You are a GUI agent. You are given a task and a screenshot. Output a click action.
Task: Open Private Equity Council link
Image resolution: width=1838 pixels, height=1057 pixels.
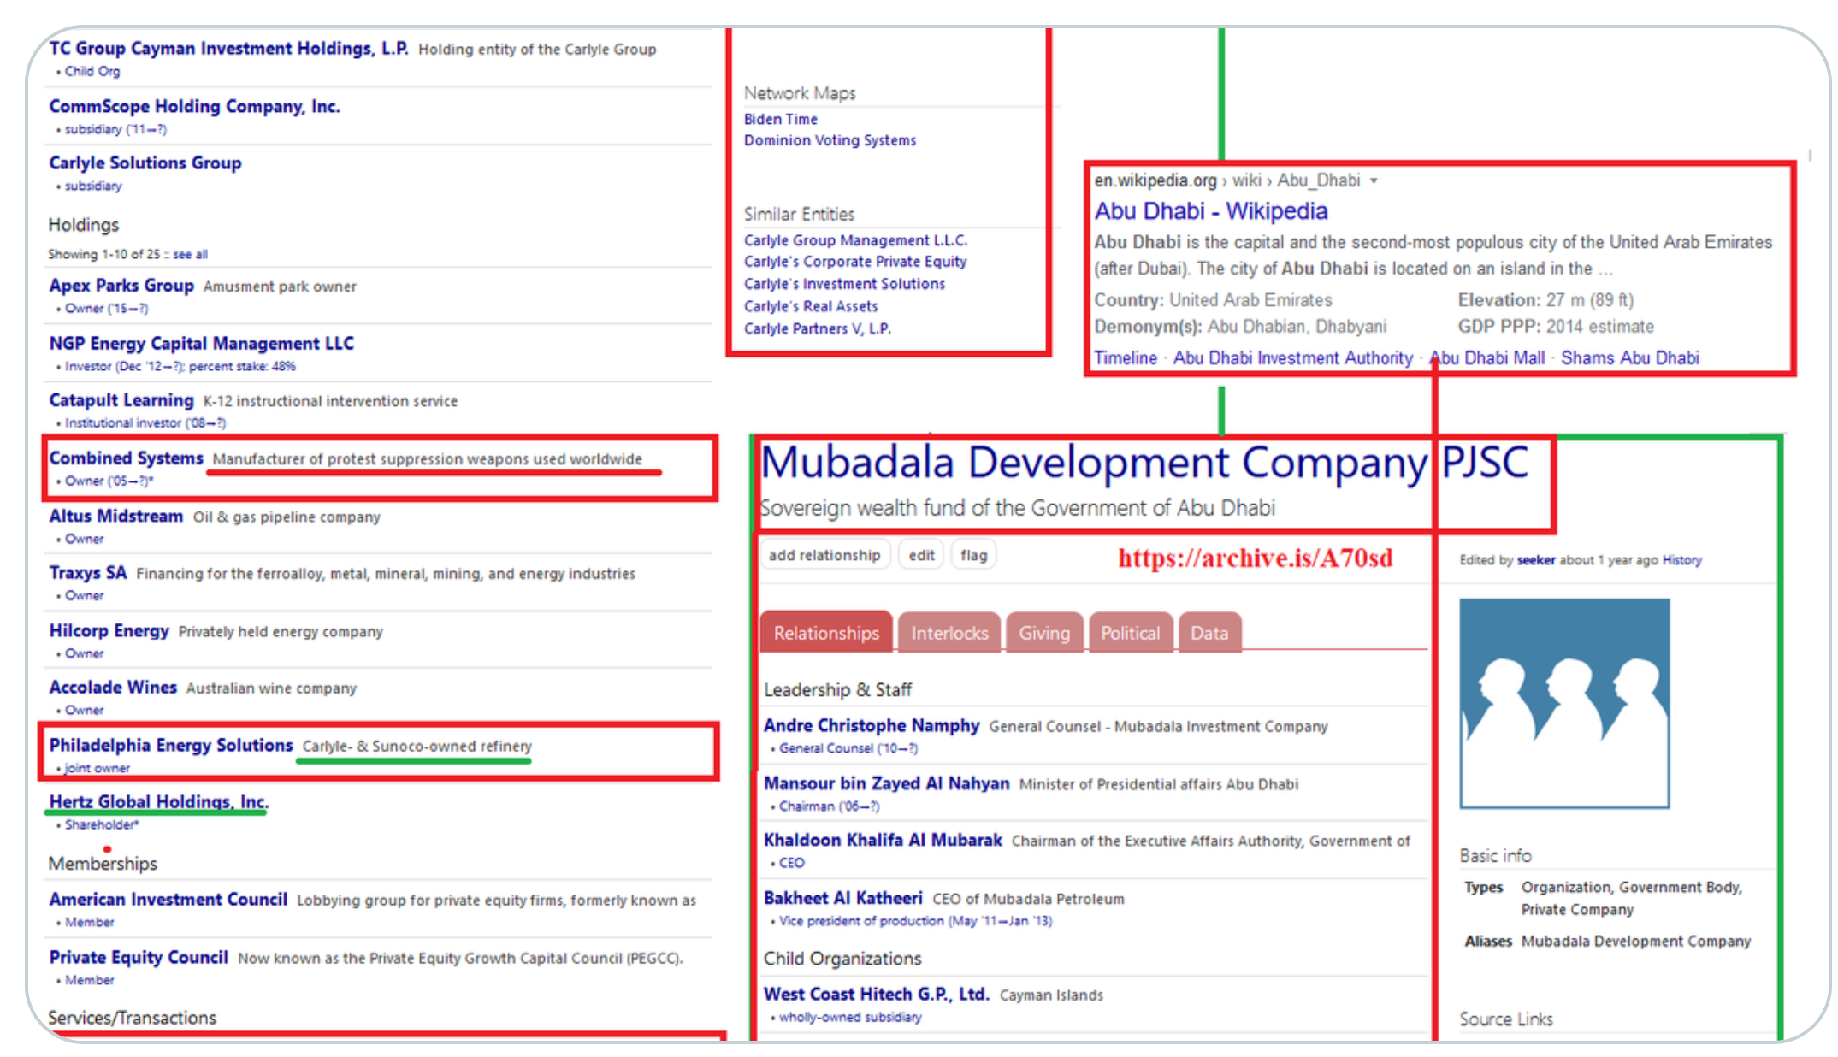(139, 958)
